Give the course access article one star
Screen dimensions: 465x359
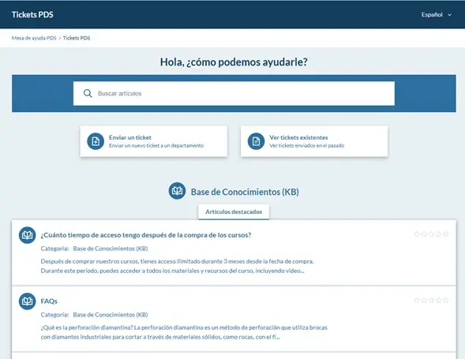click(x=417, y=234)
